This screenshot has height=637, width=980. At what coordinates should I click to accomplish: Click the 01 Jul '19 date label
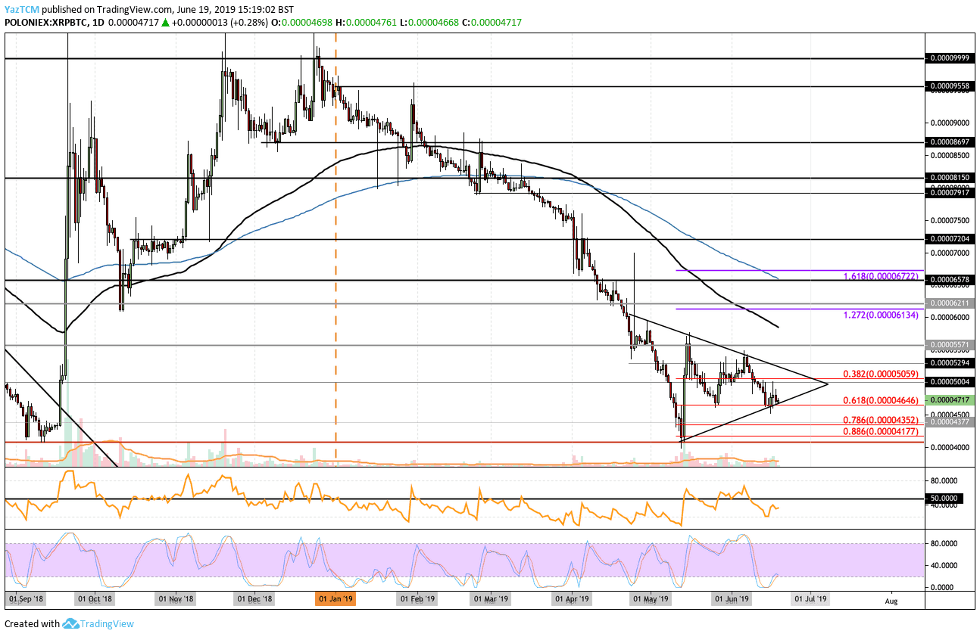pyautogui.click(x=809, y=599)
